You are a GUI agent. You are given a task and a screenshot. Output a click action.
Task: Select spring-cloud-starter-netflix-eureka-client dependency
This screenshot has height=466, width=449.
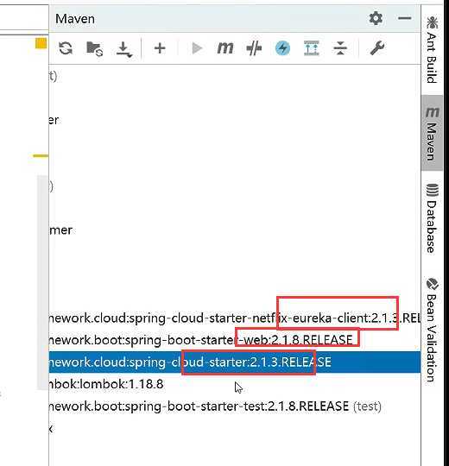(235, 318)
